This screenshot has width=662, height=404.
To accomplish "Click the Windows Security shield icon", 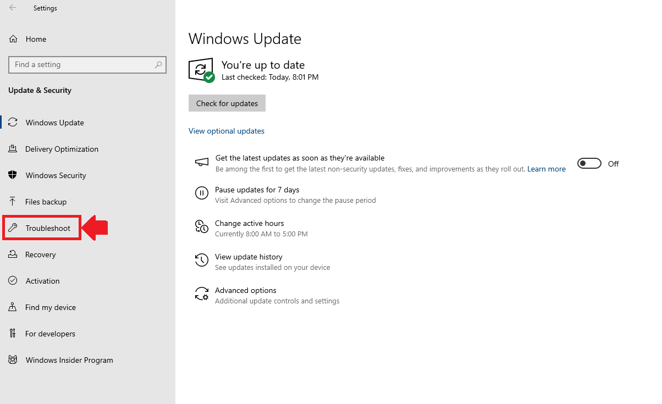I will click(x=13, y=175).
